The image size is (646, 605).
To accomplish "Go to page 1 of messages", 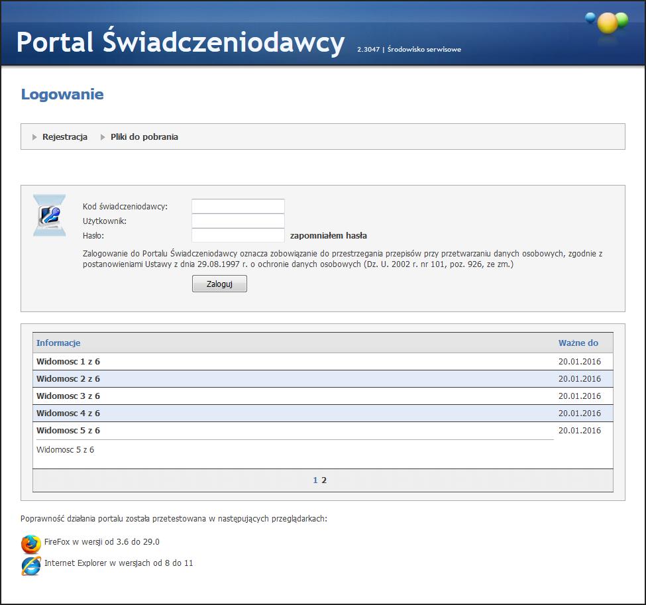I will pos(315,480).
